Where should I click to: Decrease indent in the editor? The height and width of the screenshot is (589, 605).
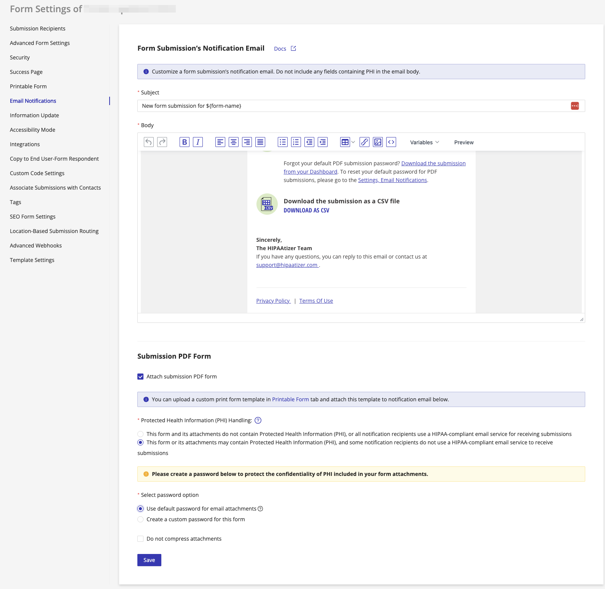309,142
